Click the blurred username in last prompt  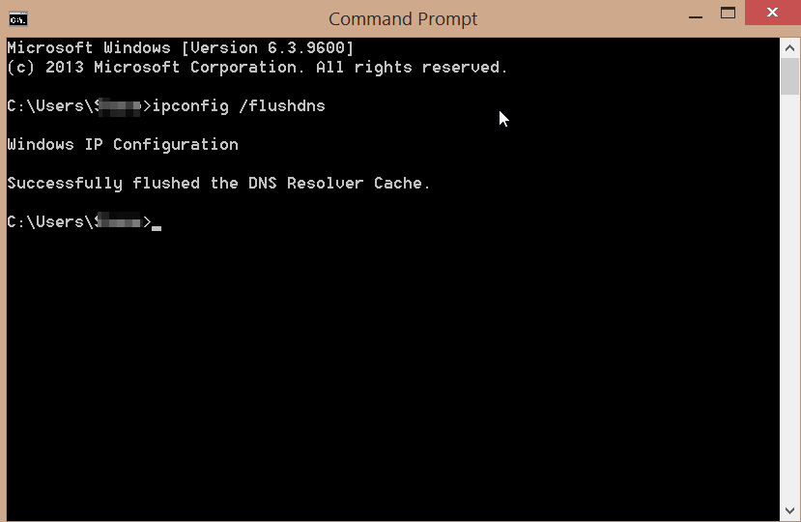coord(119,221)
